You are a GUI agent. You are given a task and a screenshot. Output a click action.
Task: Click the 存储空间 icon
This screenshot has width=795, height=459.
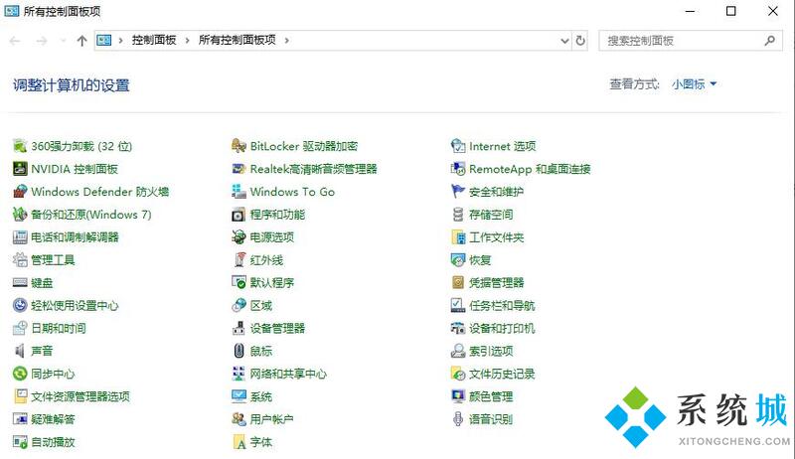(x=458, y=215)
